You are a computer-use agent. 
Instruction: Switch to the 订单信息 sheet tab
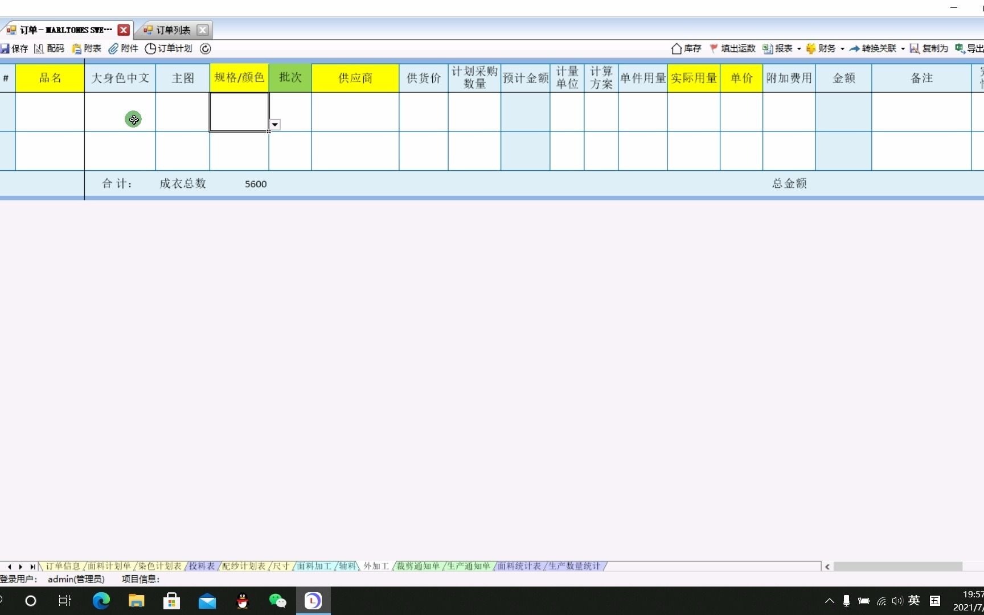click(x=63, y=566)
